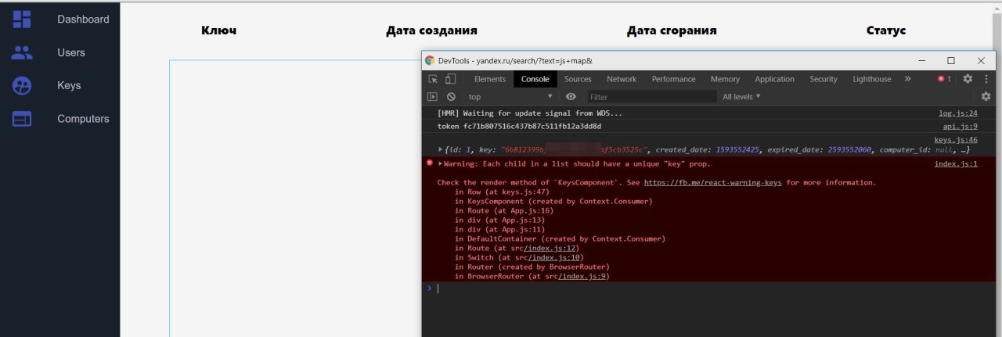This screenshot has height=337, width=1002.
Task: Click the red error count badge
Action: point(944,79)
